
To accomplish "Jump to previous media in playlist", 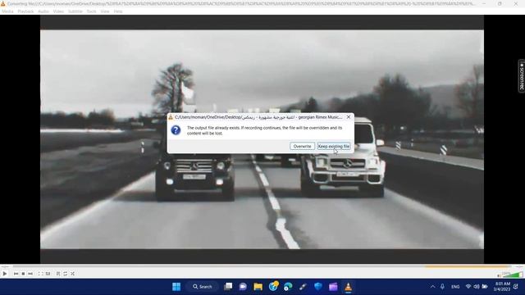I will pos(16,274).
